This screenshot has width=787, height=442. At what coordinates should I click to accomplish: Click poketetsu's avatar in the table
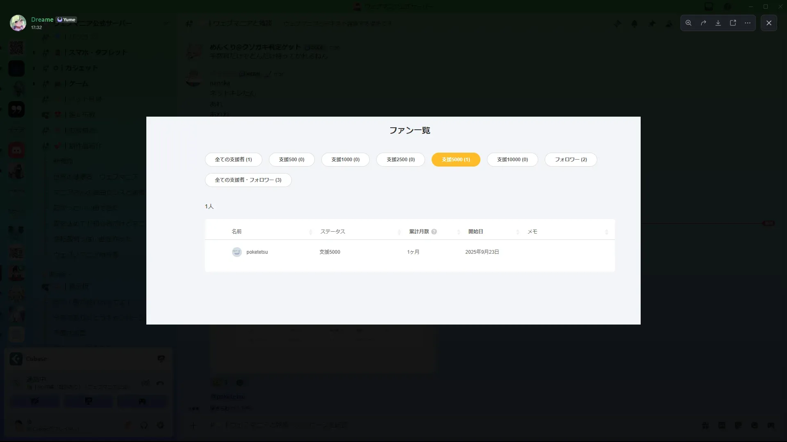237,252
